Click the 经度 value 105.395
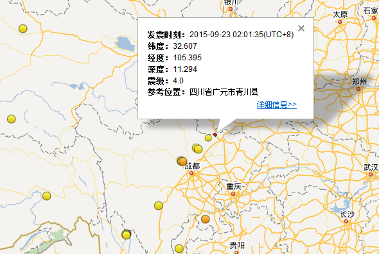 pos(188,58)
